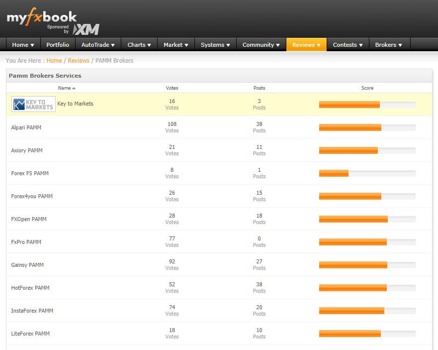This screenshot has width=438, height=350.
Task: Expand the AutoTrade dropdown menu
Action: [x=98, y=45]
